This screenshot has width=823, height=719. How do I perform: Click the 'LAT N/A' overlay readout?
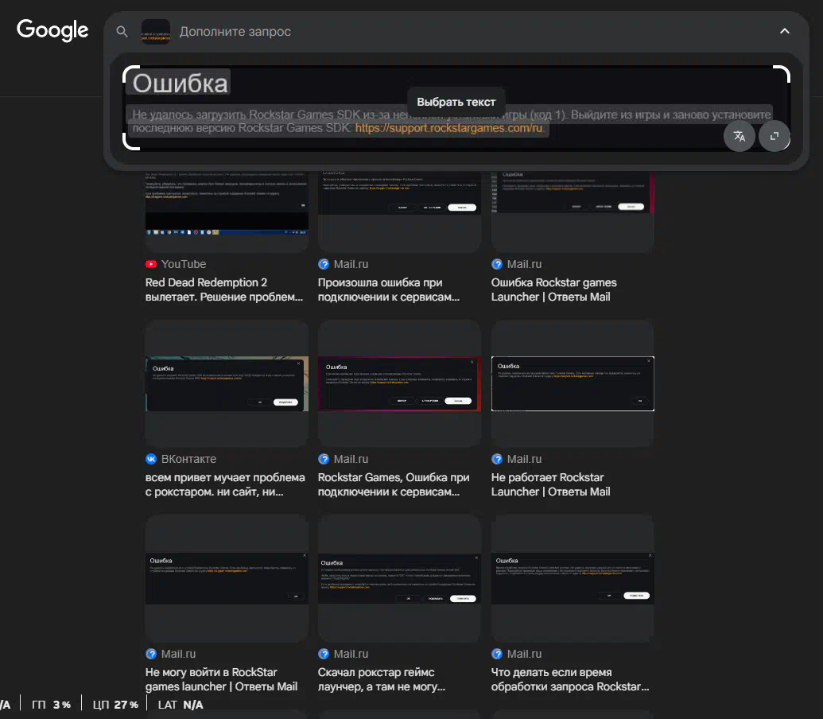tap(181, 705)
